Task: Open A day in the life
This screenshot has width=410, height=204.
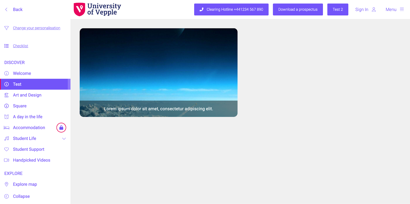Action: [x=28, y=117]
